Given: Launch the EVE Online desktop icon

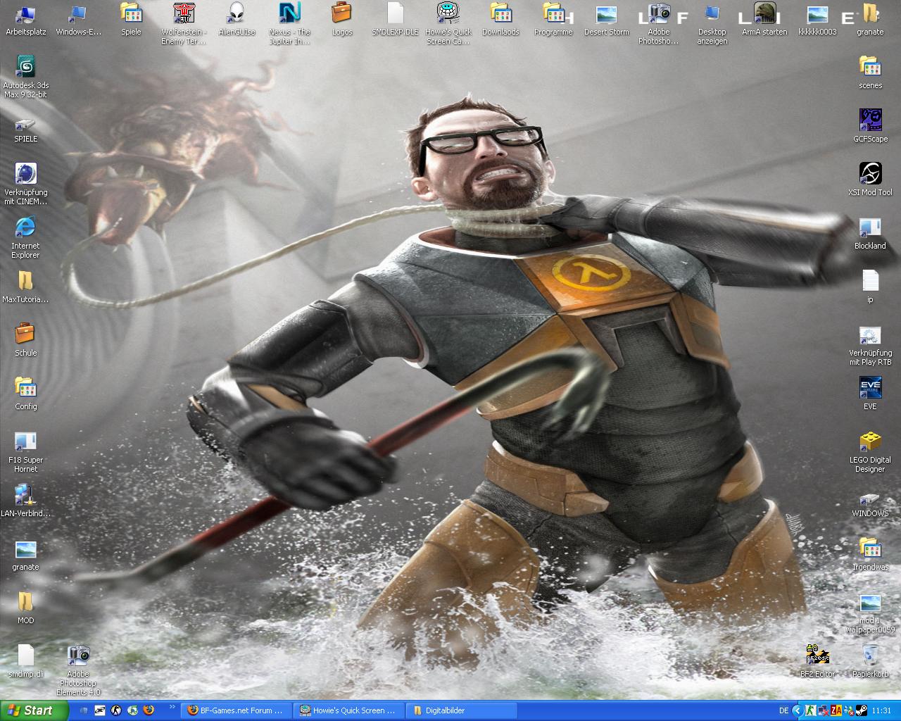Looking at the screenshot, I should tap(870, 394).
